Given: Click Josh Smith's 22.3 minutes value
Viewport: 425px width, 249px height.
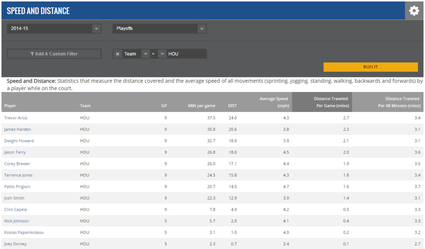Looking at the screenshot, I should point(211,198).
